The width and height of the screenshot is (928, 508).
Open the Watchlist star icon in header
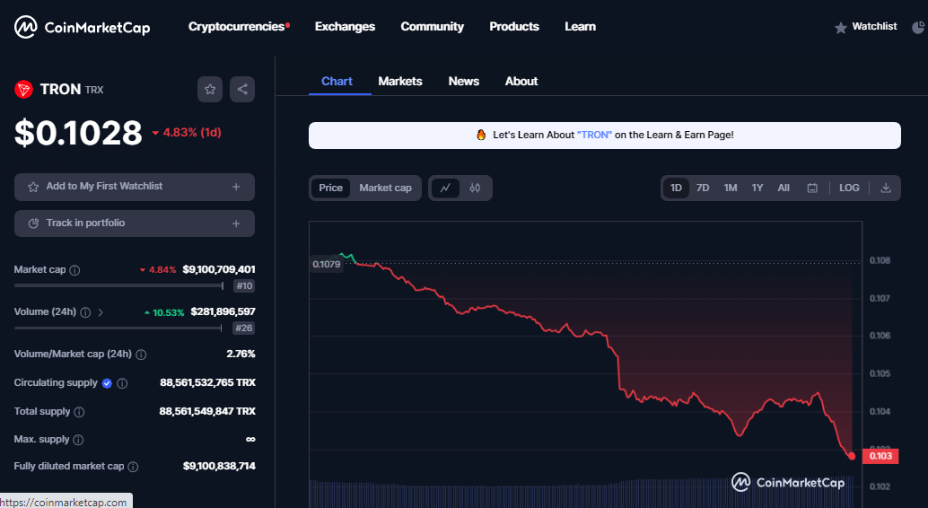[840, 28]
